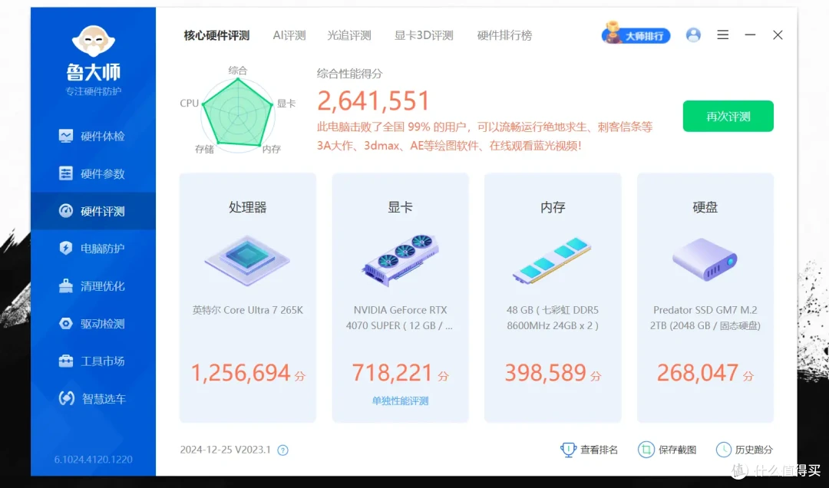The height and width of the screenshot is (488, 829).
Task: Open the 大师排行 ranking button
Action: pos(636,35)
